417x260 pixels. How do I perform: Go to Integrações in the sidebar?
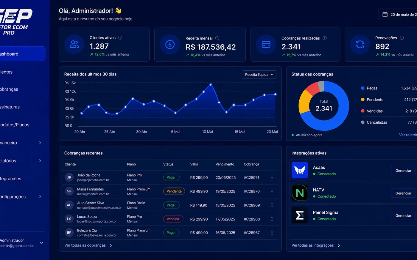(x=10, y=179)
